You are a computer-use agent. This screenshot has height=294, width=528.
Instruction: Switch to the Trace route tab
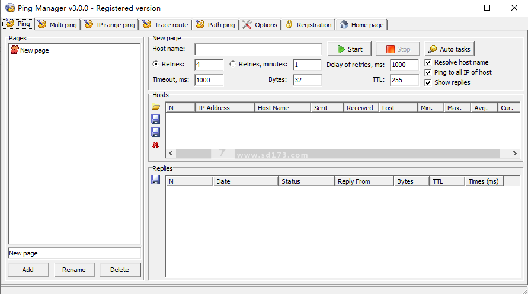[165, 25]
